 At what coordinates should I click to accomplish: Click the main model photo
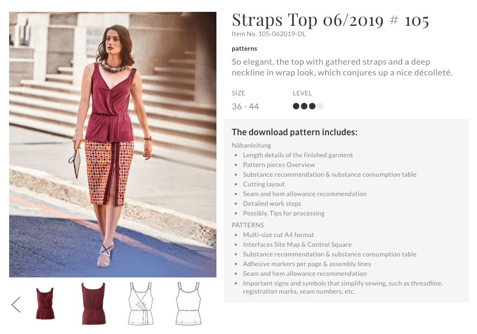click(113, 144)
